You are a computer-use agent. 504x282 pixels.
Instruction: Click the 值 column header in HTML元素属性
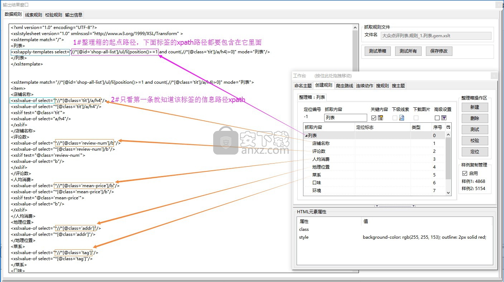coord(427,222)
